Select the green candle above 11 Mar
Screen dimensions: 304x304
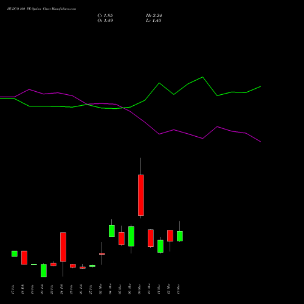(161, 246)
